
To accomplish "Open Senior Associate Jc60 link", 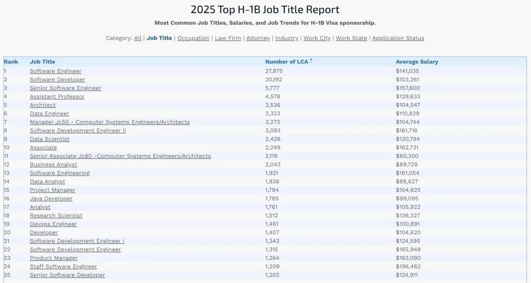I will coord(120,156).
